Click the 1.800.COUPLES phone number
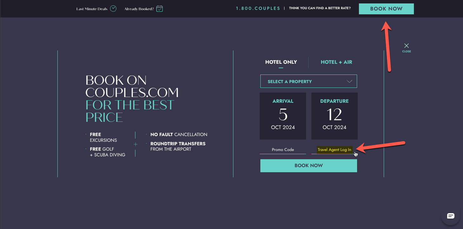 (258, 9)
